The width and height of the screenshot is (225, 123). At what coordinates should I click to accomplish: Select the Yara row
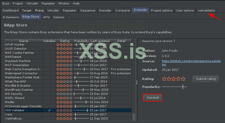[68, 114]
